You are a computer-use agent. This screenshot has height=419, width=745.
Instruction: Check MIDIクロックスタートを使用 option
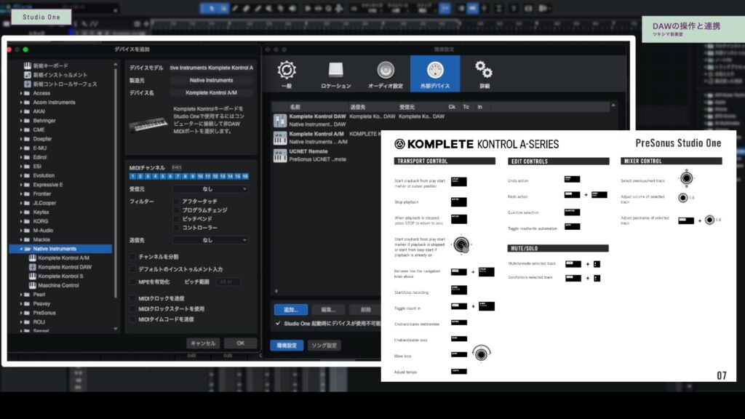coord(132,308)
